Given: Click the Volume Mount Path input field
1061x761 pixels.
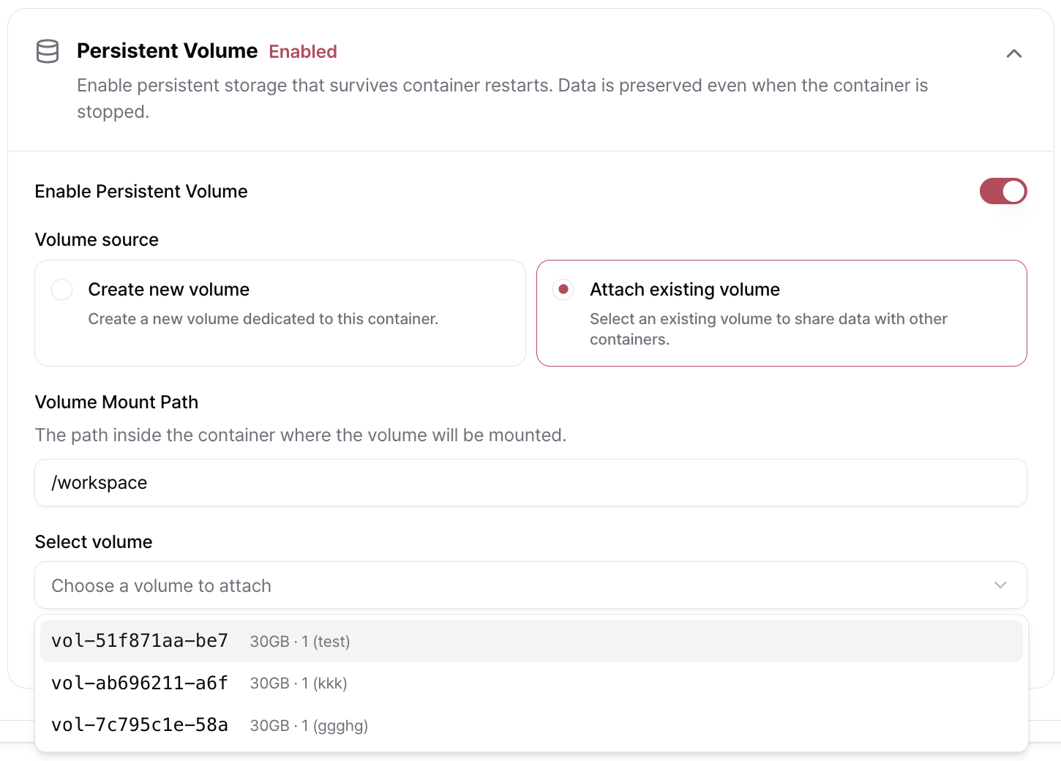Looking at the screenshot, I should pos(530,482).
